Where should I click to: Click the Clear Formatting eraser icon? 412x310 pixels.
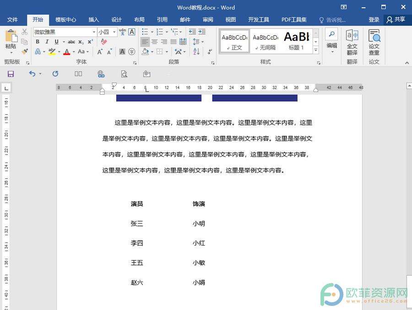tap(103, 42)
